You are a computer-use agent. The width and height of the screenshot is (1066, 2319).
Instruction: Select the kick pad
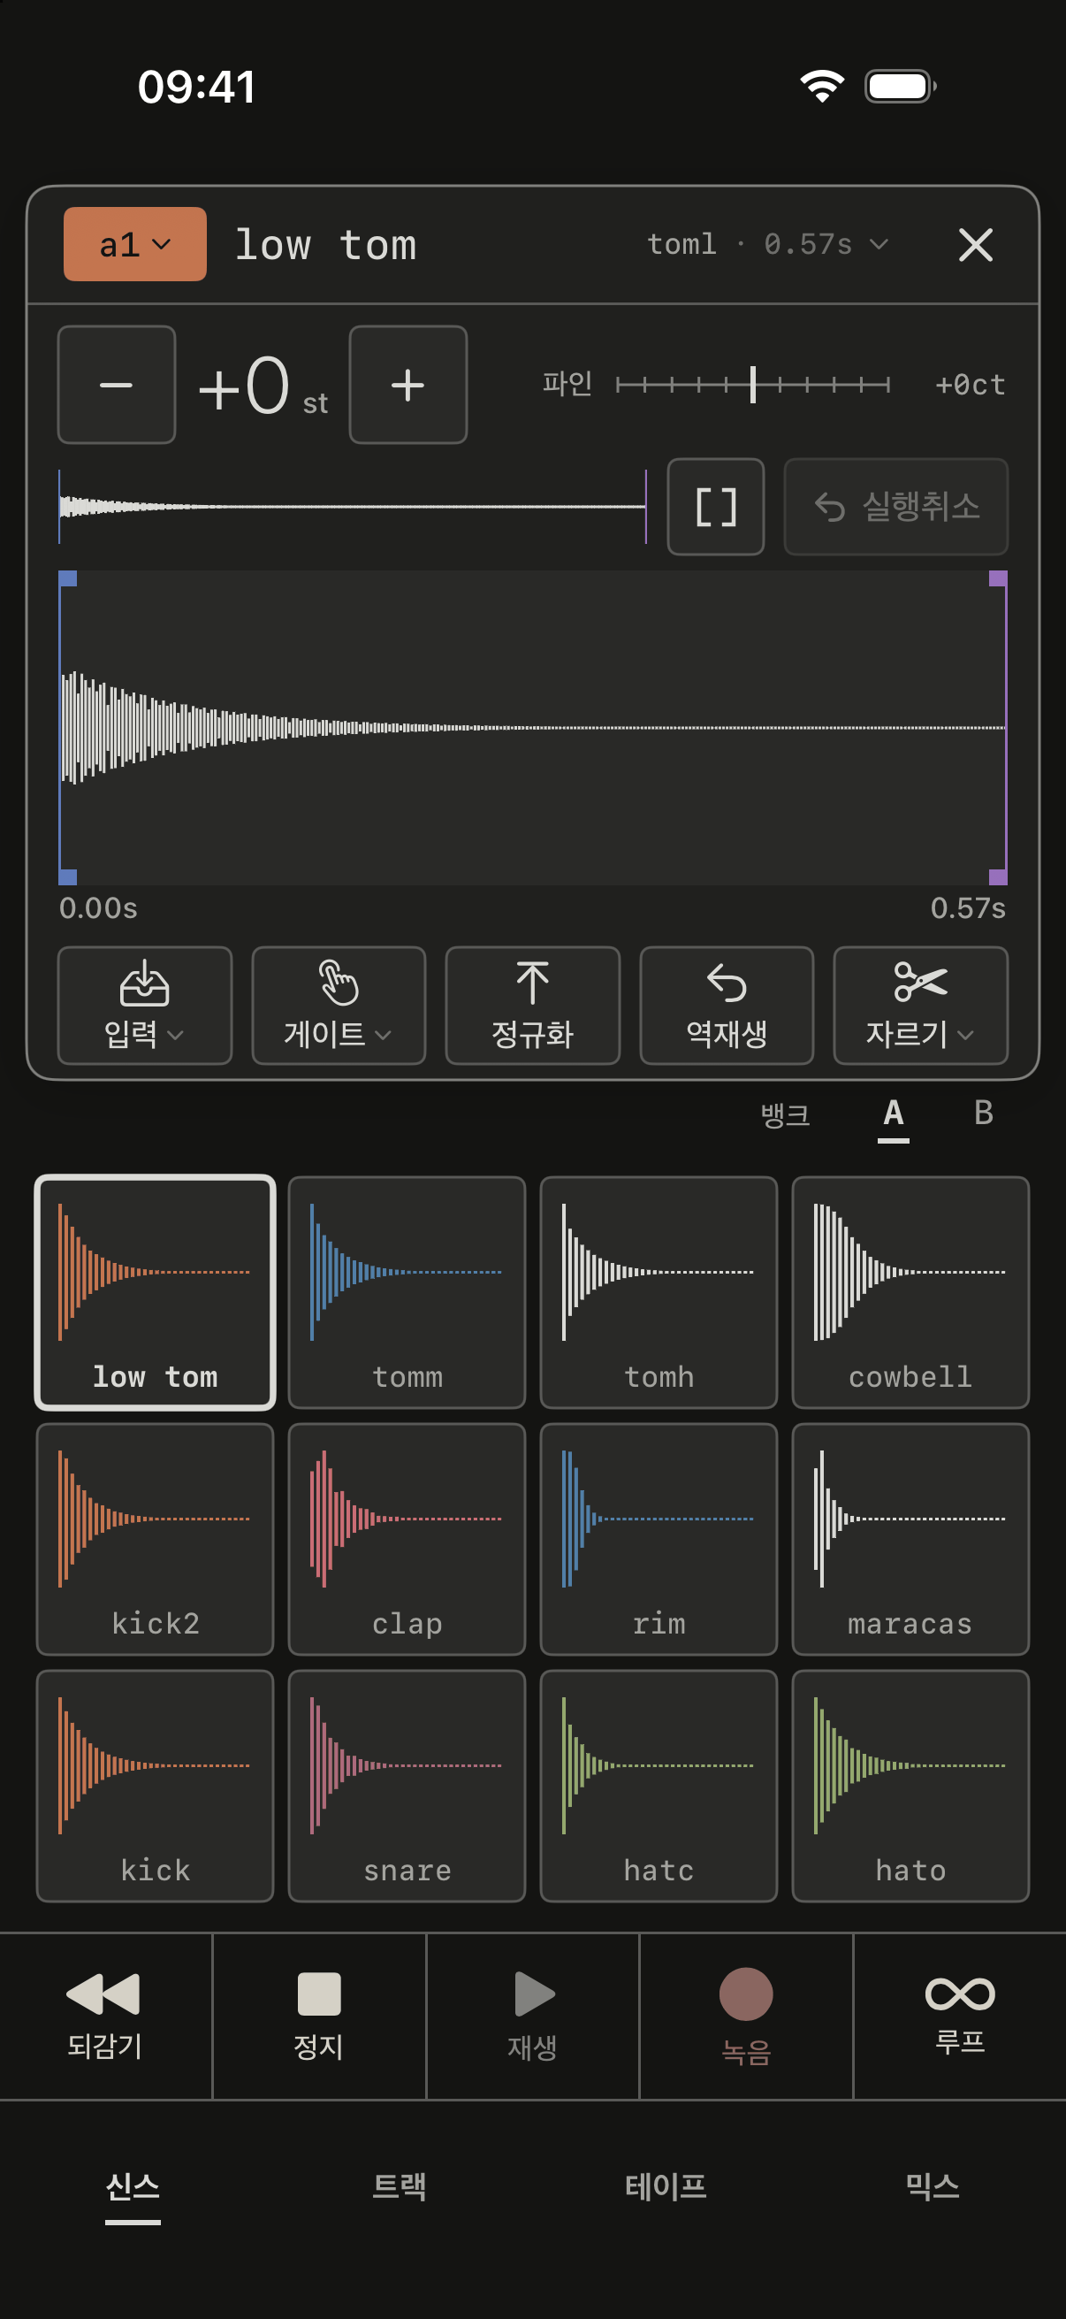tap(155, 1785)
